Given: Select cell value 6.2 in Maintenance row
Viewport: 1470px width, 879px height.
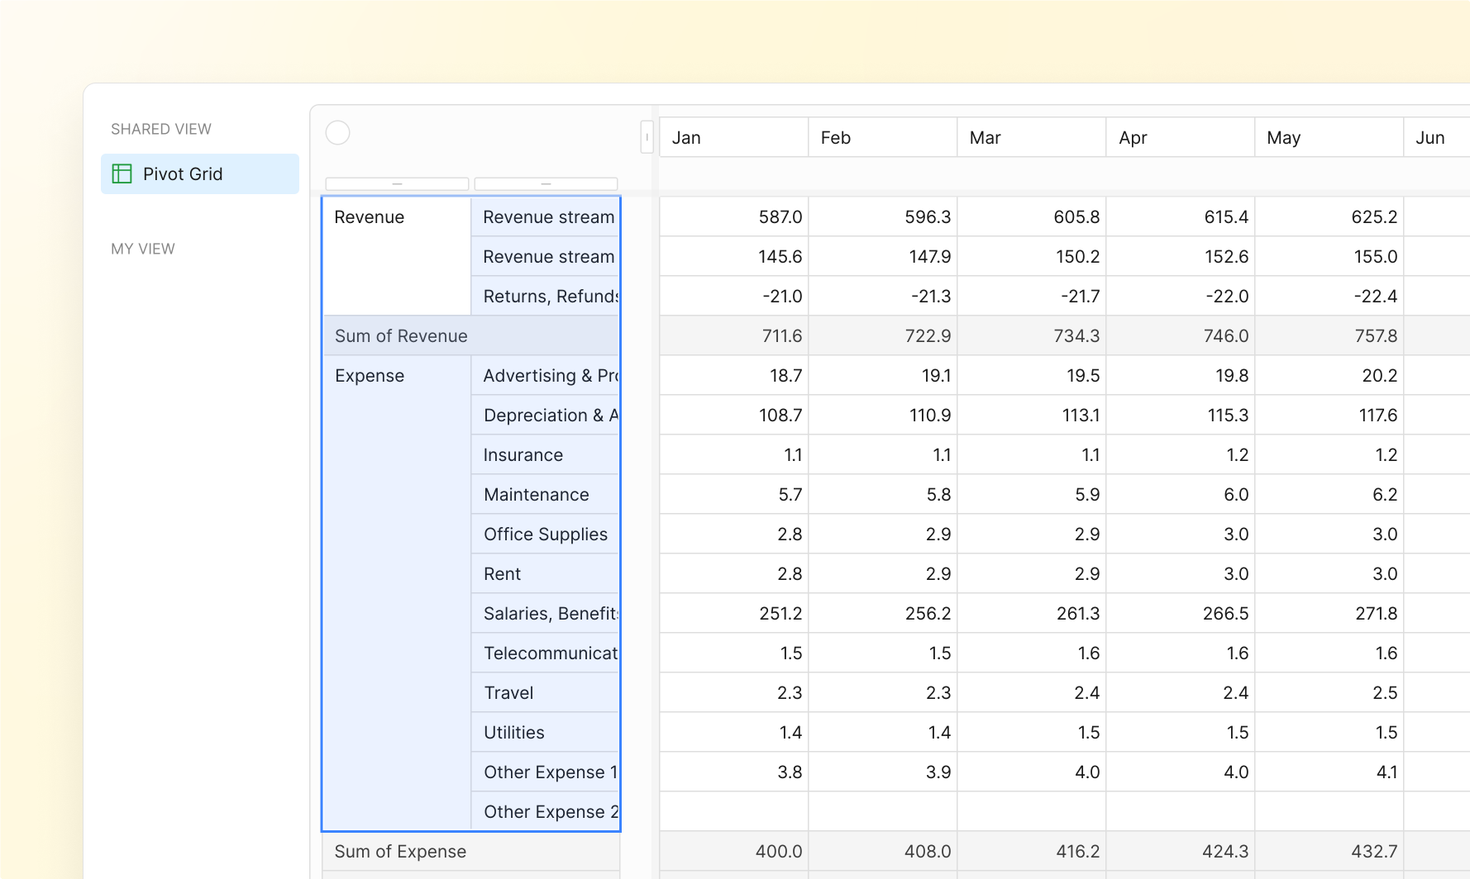Looking at the screenshot, I should [x=1329, y=494].
